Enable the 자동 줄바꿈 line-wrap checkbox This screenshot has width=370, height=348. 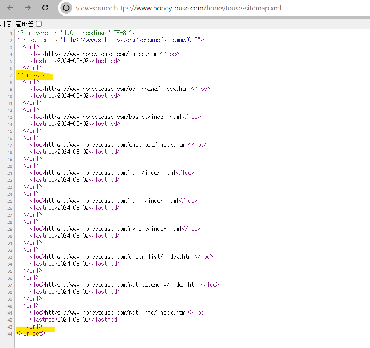pos(39,24)
